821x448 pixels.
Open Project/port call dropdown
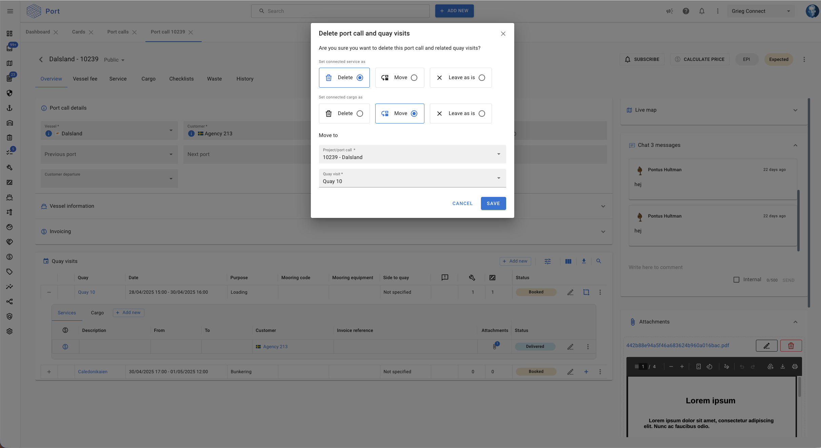coord(412,154)
